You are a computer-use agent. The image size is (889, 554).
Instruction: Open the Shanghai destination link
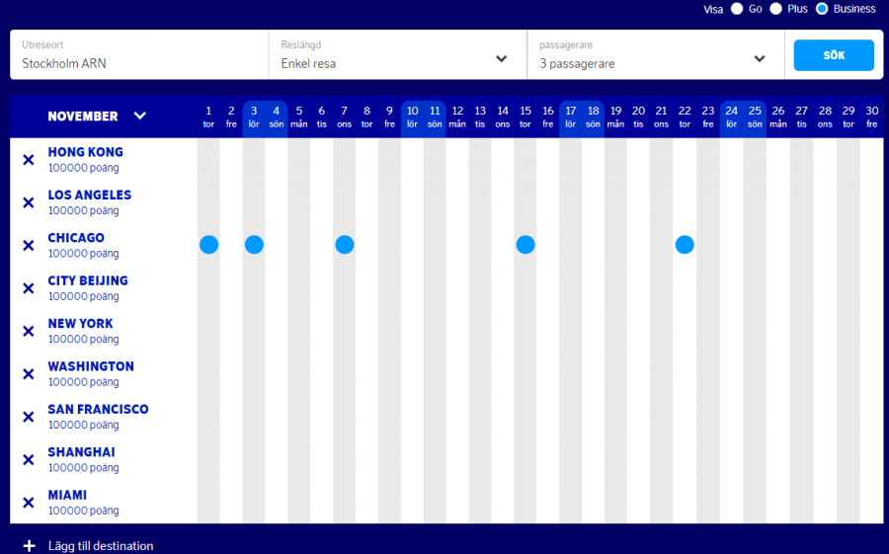[x=81, y=452]
